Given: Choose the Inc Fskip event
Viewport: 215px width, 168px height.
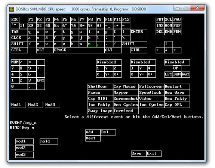Looking at the screenshot, I should tap(100, 105).
